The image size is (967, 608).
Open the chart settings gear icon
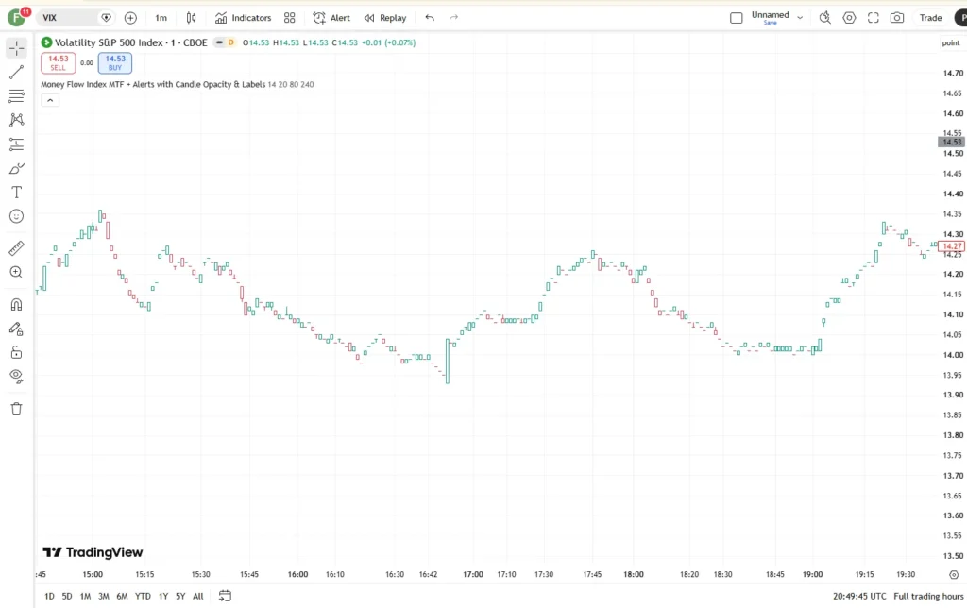coord(849,18)
